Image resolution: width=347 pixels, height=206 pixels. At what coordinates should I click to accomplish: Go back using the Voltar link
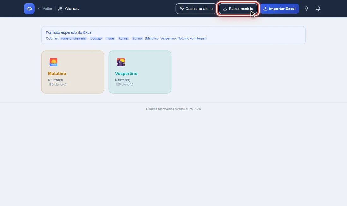45,9
